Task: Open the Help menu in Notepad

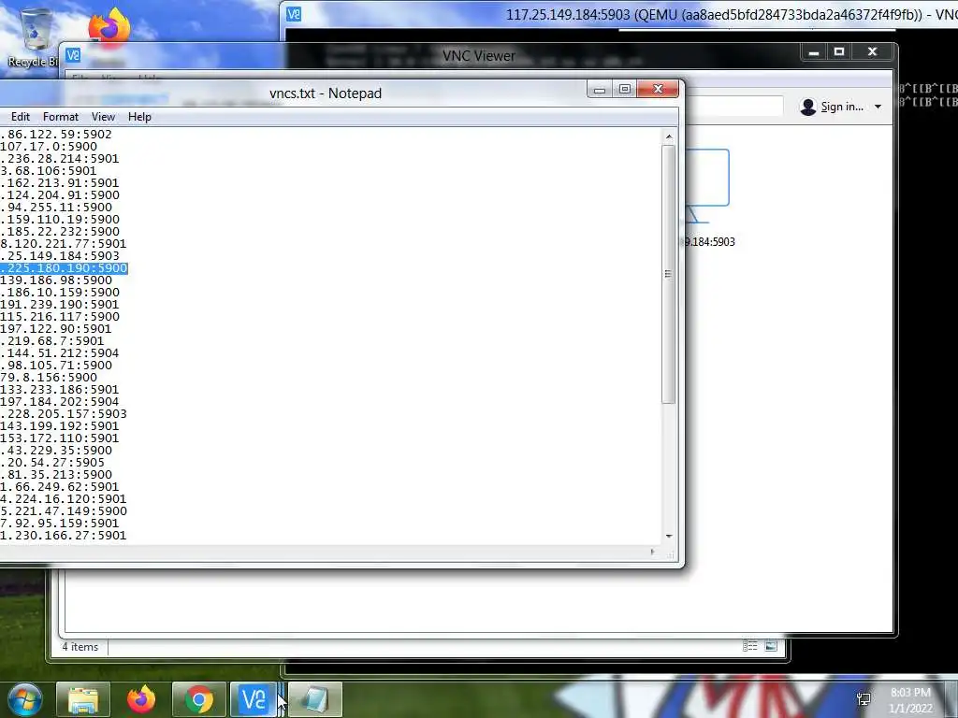Action: point(139,117)
